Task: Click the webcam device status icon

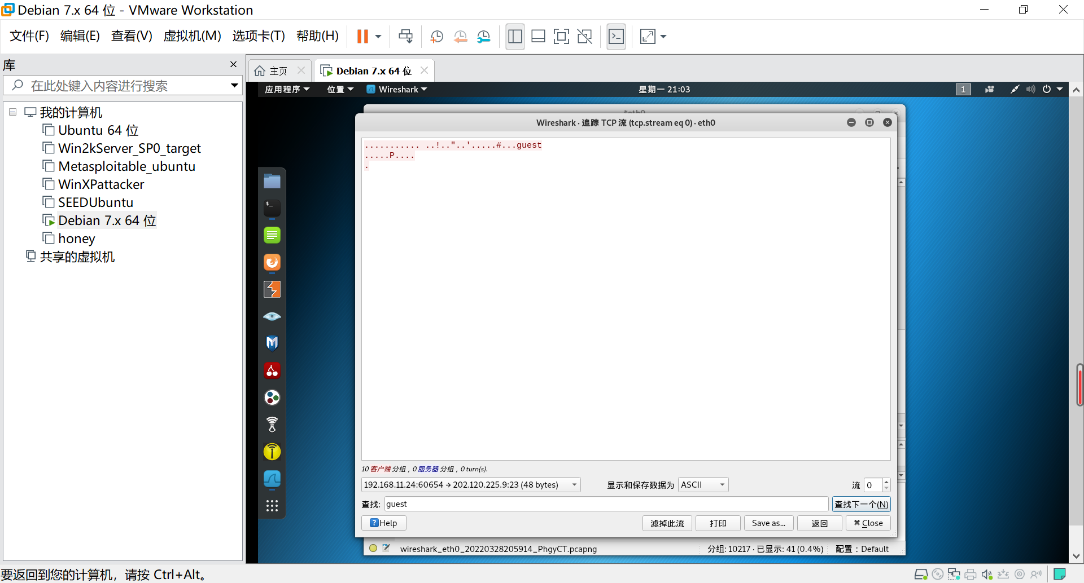Action: click(1020, 574)
